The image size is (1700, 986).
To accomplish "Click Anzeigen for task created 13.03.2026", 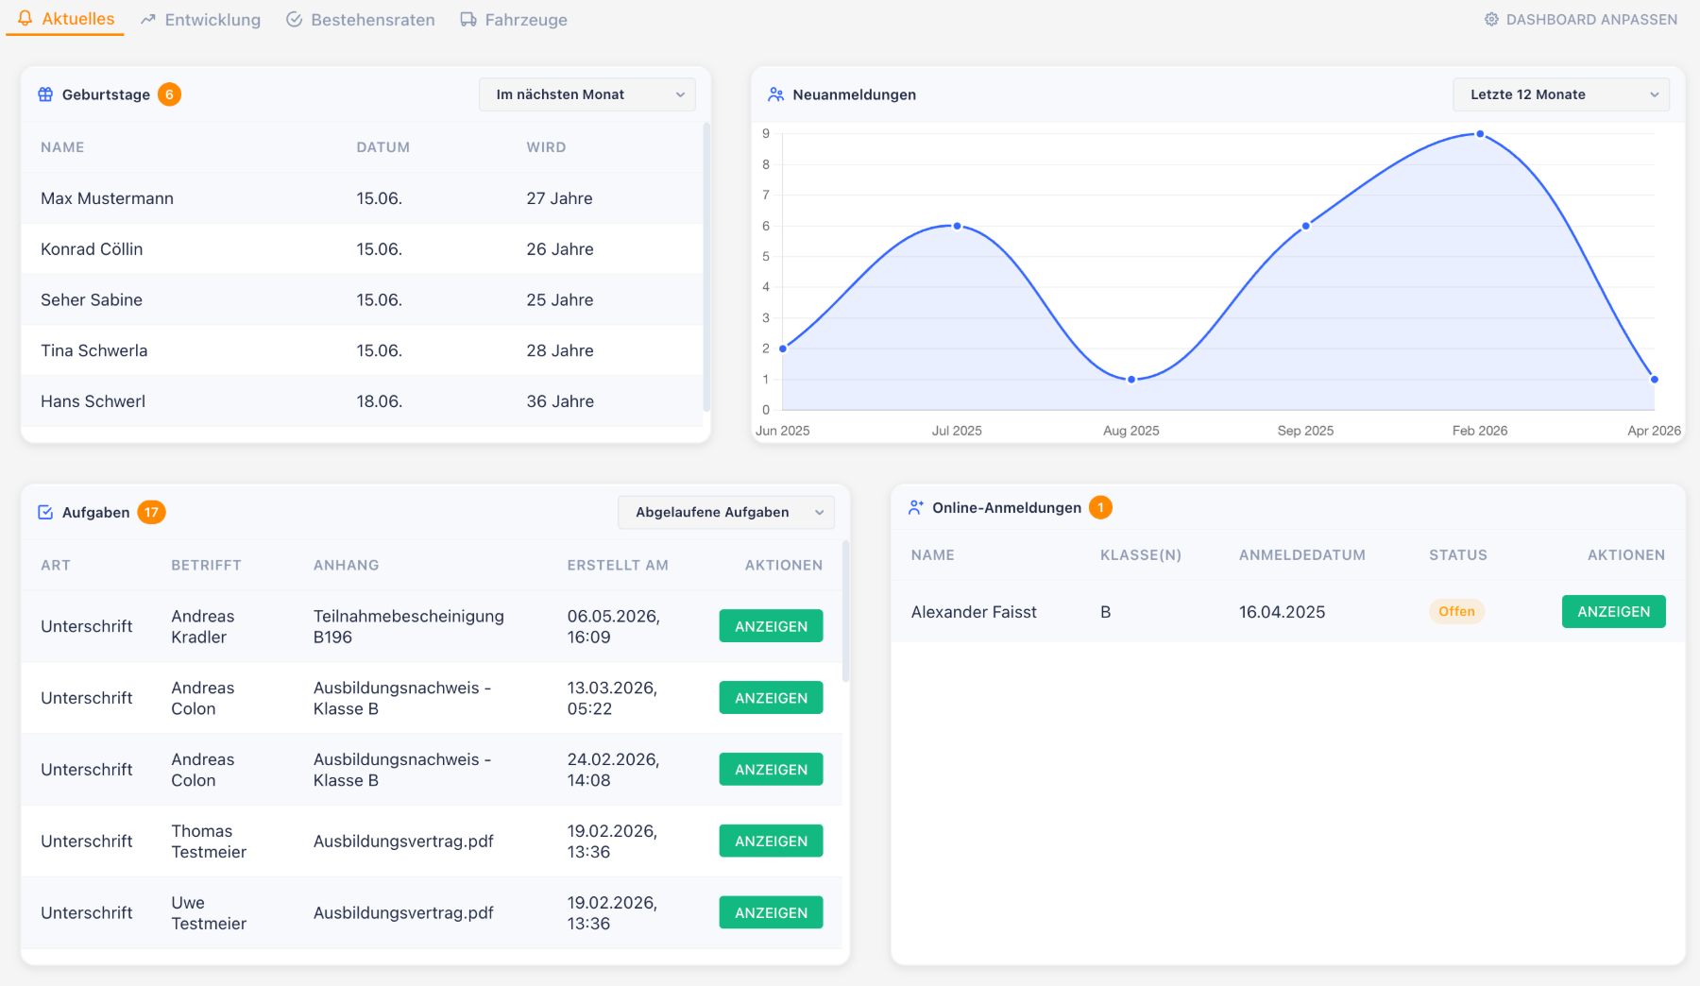I will pyautogui.click(x=771, y=698).
